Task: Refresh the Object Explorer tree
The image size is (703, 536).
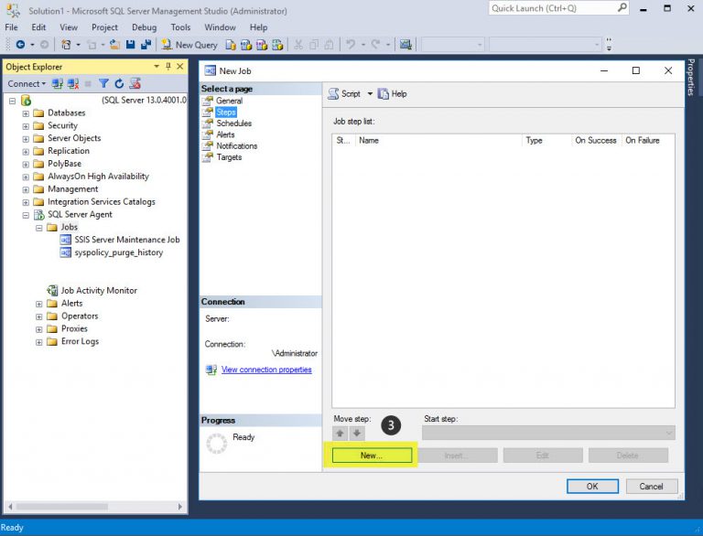Action: tap(119, 83)
